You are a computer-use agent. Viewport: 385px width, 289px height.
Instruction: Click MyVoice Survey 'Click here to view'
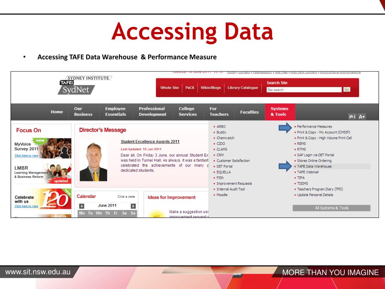pos(26,155)
